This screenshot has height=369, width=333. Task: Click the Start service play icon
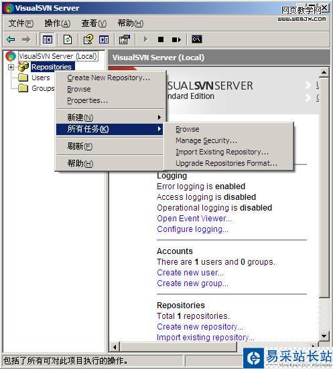[x=145, y=39]
